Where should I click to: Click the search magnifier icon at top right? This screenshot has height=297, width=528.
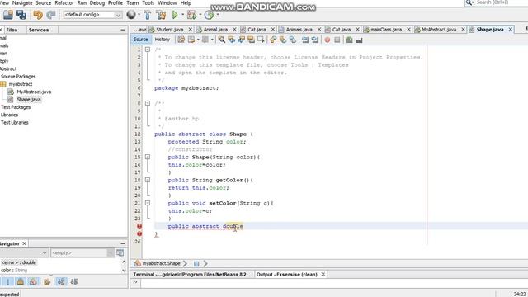tap(469, 2)
